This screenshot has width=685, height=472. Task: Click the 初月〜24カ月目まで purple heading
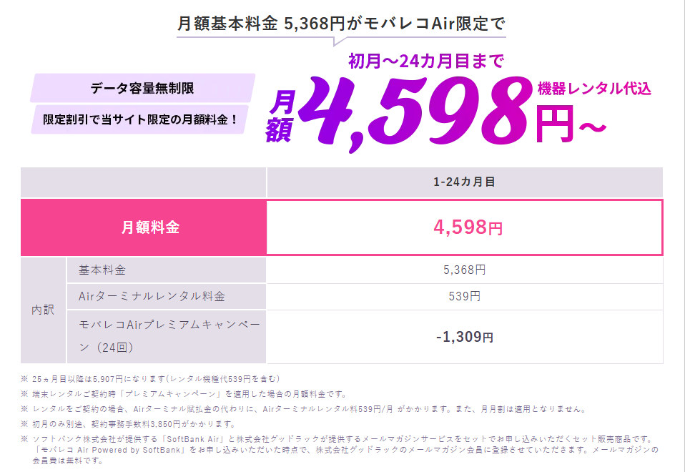click(425, 62)
